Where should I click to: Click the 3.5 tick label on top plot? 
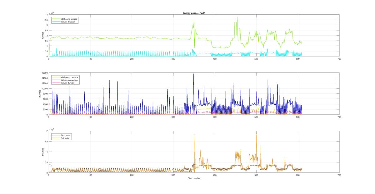46,20
